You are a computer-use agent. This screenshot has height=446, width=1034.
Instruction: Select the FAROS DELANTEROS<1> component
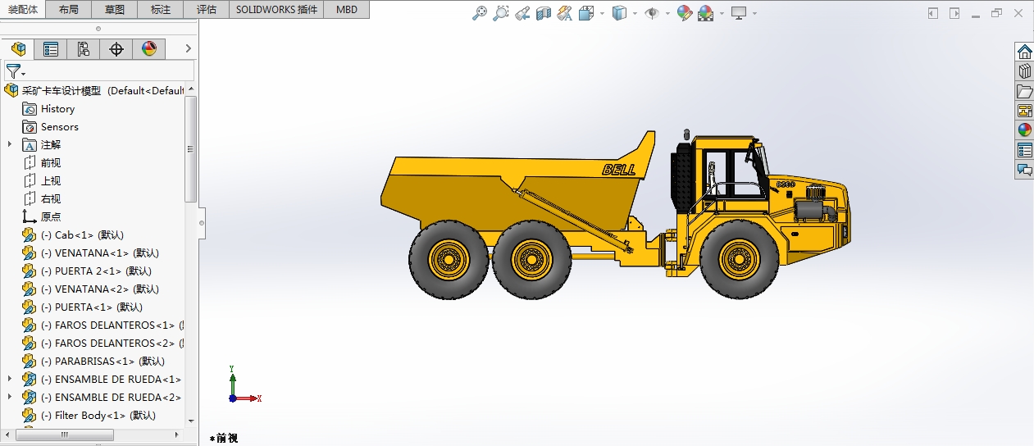[103, 325]
